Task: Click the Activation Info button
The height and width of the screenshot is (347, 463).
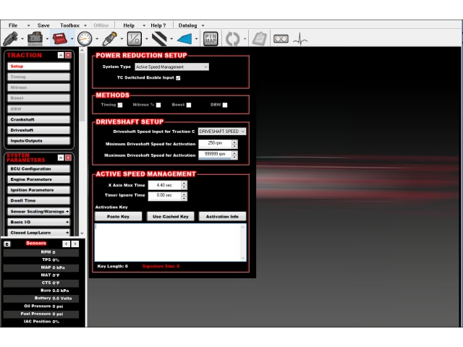Action: (222, 217)
